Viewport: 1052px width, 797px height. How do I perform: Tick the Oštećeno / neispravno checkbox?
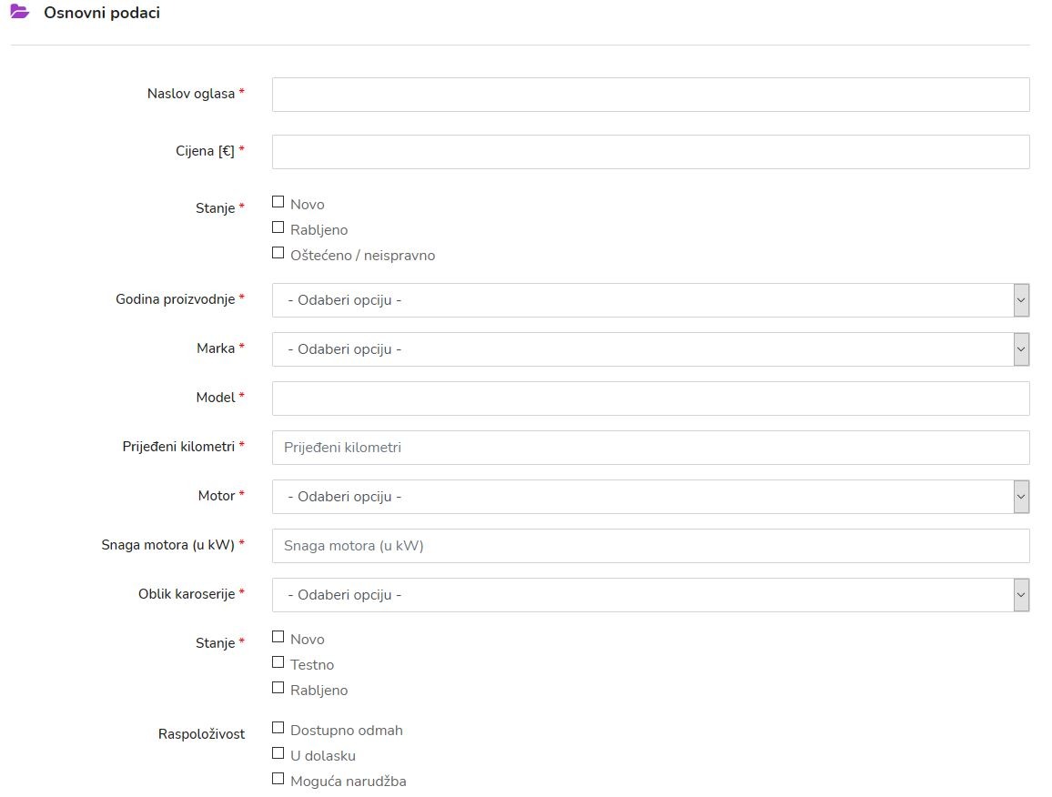(278, 253)
